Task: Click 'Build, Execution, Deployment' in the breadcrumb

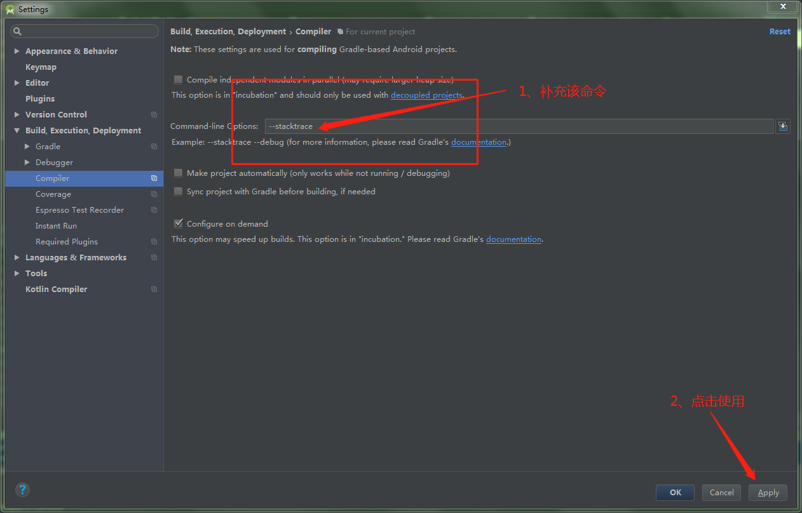Action: point(228,32)
